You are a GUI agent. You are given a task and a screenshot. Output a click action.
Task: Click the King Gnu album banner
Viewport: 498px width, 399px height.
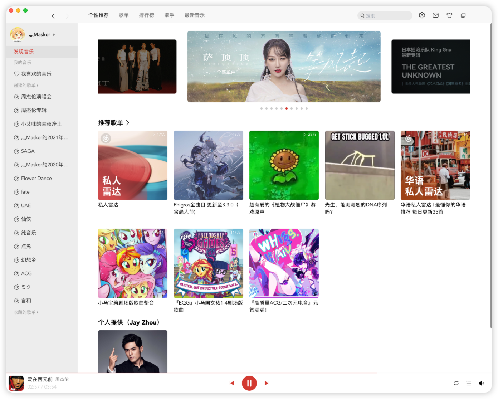tap(431, 67)
